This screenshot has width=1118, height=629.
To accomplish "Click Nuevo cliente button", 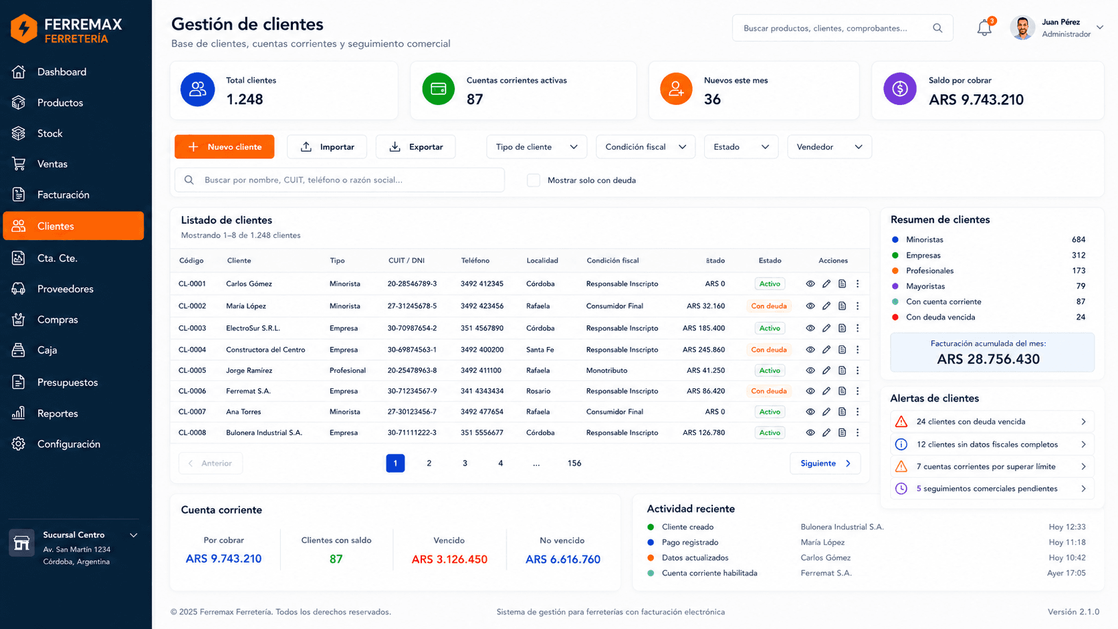I will (x=225, y=147).
